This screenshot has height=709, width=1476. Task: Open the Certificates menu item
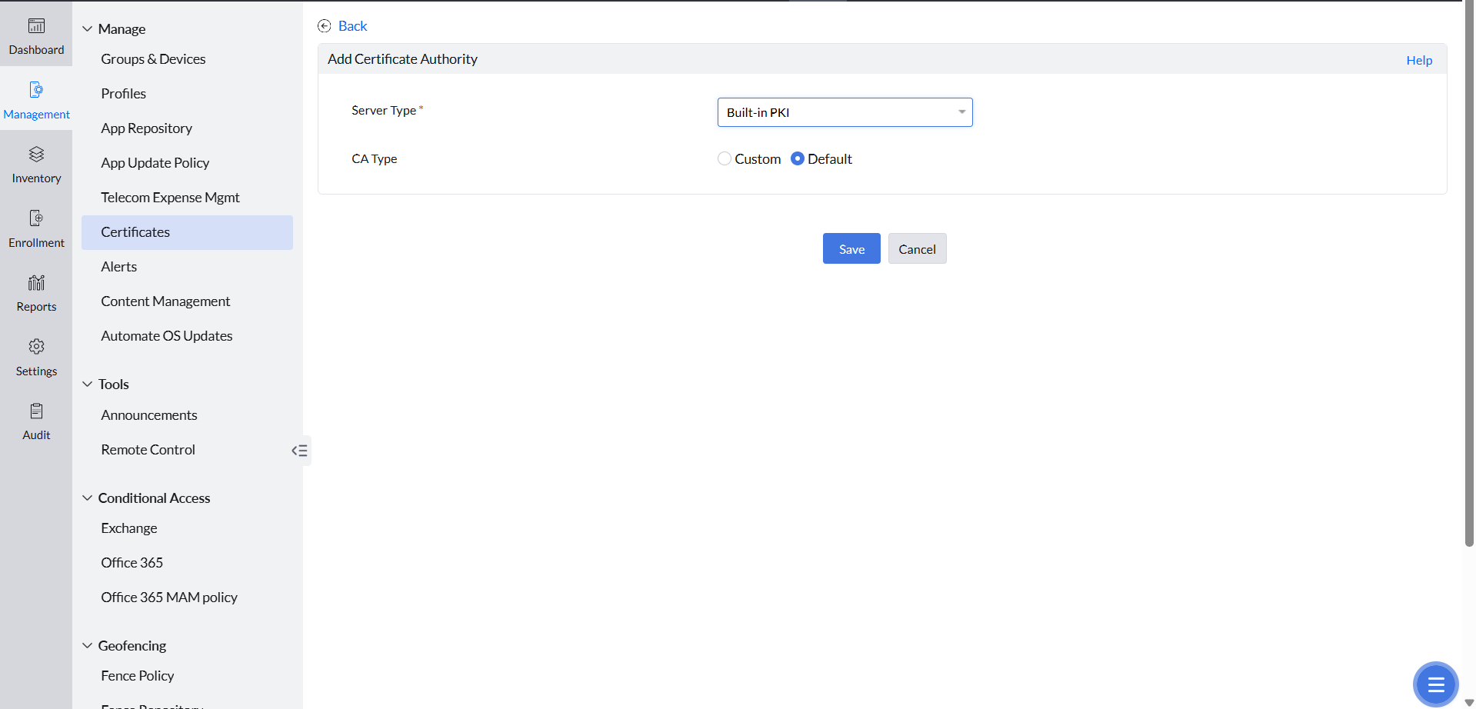(x=135, y=231)
